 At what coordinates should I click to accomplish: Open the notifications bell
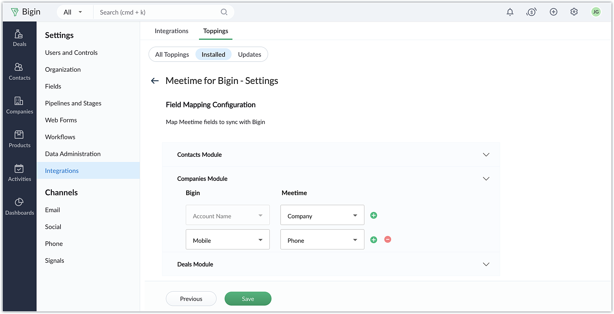[510, 12]
